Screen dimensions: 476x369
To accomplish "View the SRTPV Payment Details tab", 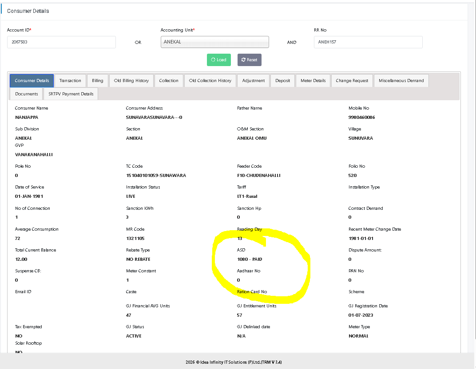I will (x=71, y=94).
